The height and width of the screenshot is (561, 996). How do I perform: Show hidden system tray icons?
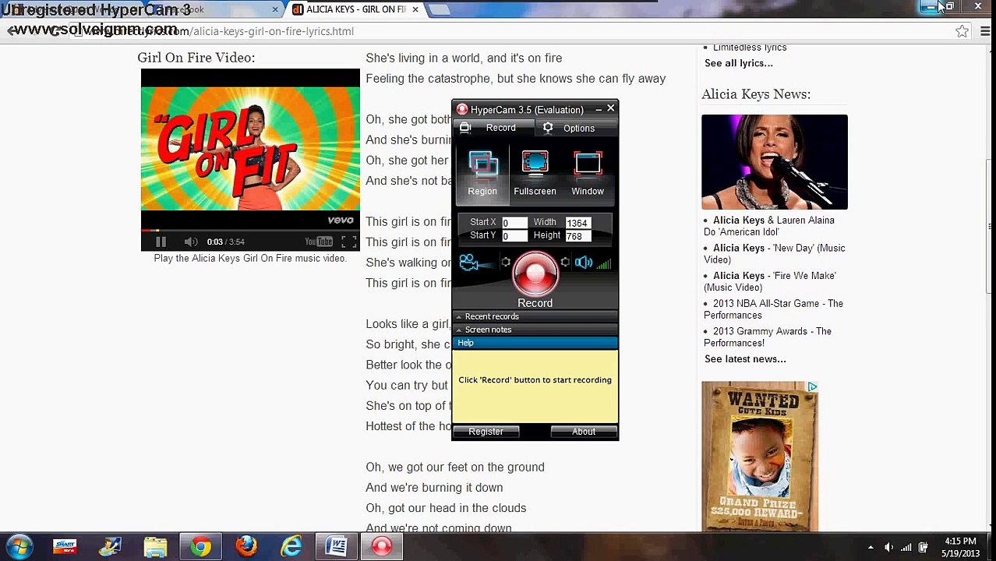(x=871, y=547)
